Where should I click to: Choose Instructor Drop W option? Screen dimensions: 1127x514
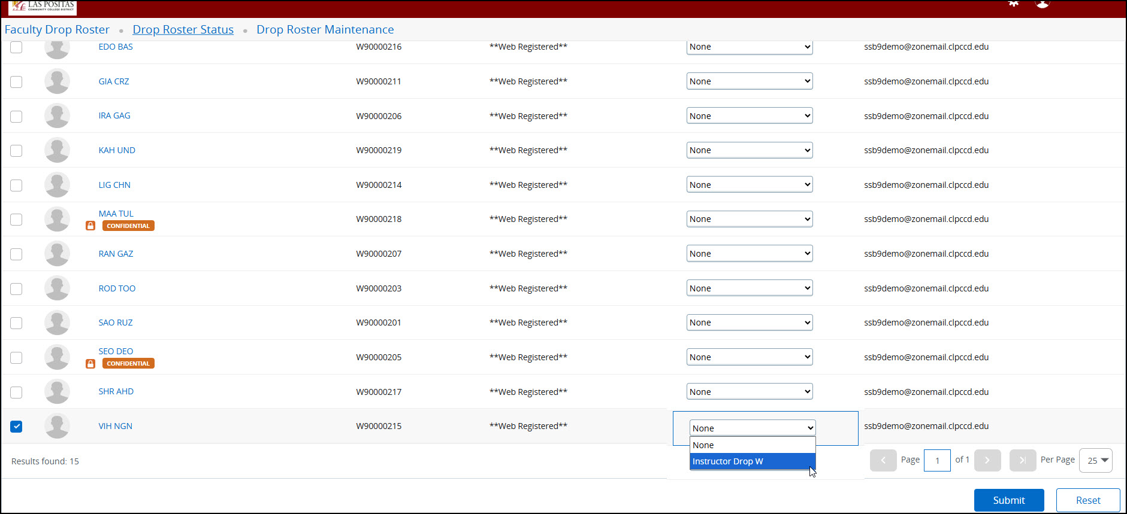752,461
